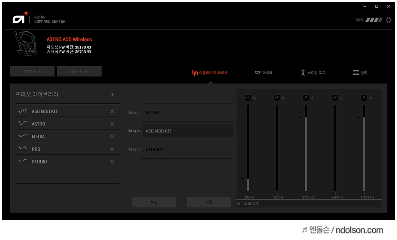Select EQ 01 slot ASTRO

[187, 112]
